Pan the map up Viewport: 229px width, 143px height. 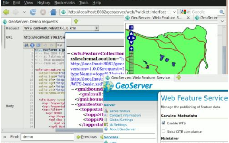click(131, 33)
